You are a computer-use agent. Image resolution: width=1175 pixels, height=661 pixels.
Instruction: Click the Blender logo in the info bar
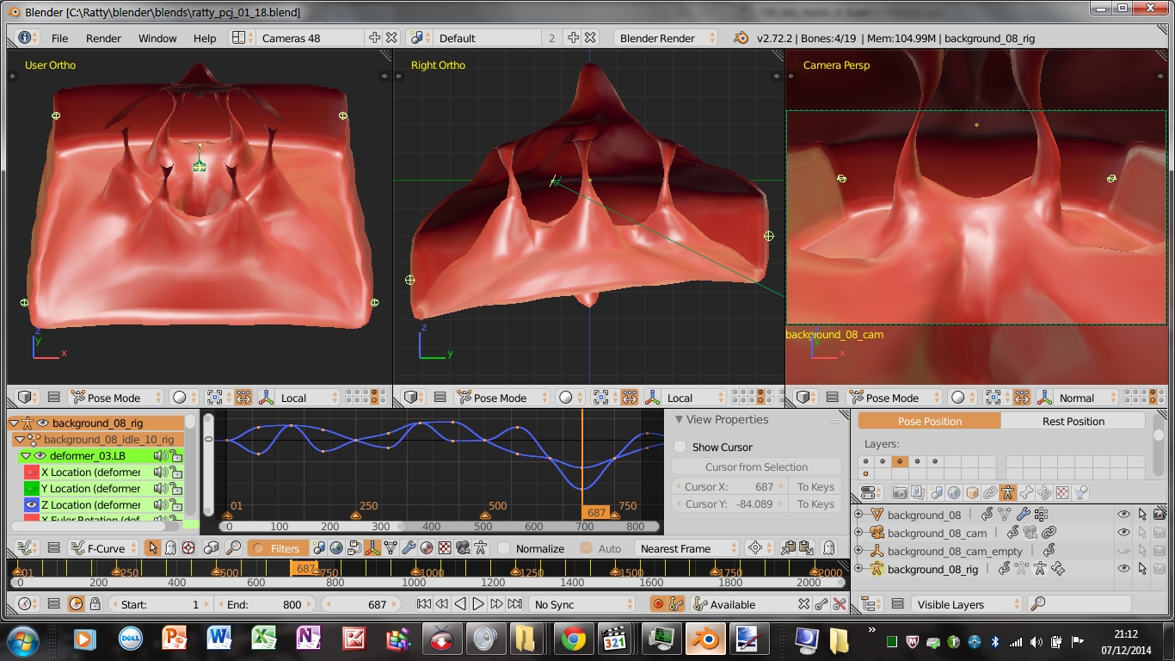741,38
